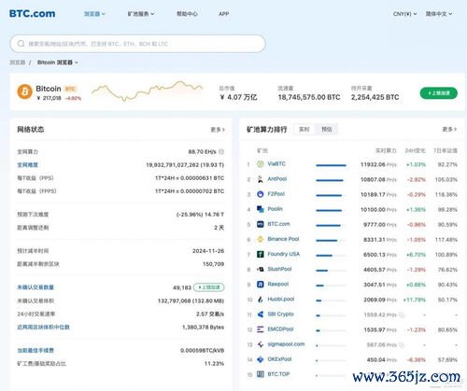467x391 pixels.
Task: Click the EMCDPool icon
Action: tap(261, 329)
